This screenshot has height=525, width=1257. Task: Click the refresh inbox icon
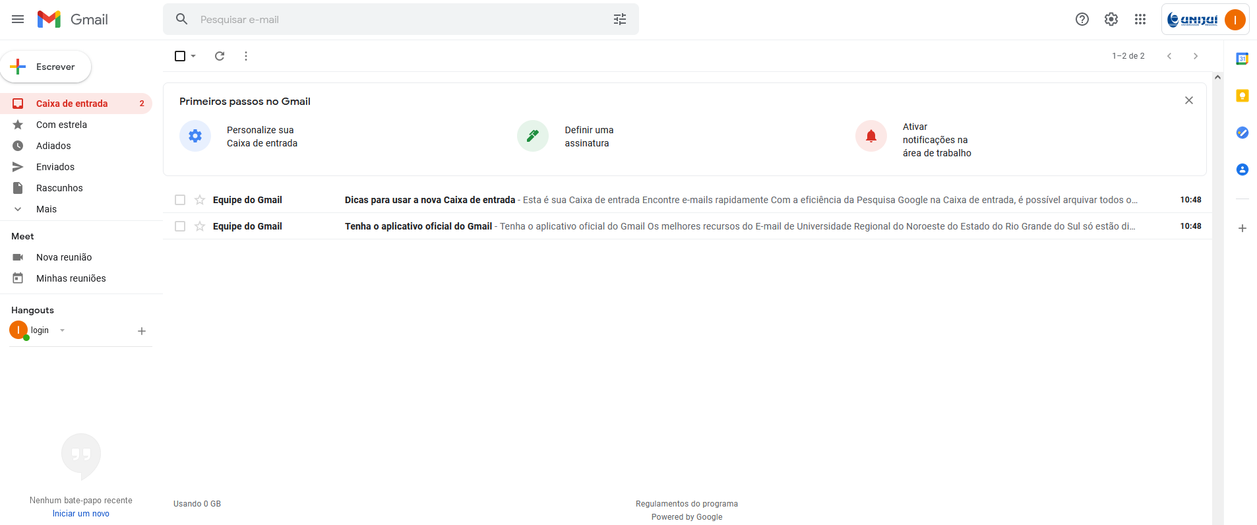pyautogui.click(x=220, y=56)
